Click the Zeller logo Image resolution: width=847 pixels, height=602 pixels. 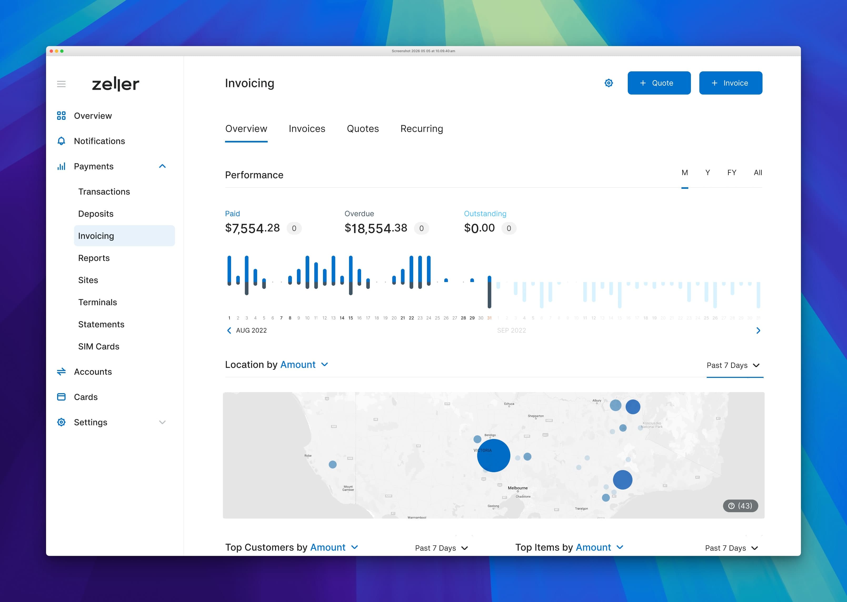[116, 84]
